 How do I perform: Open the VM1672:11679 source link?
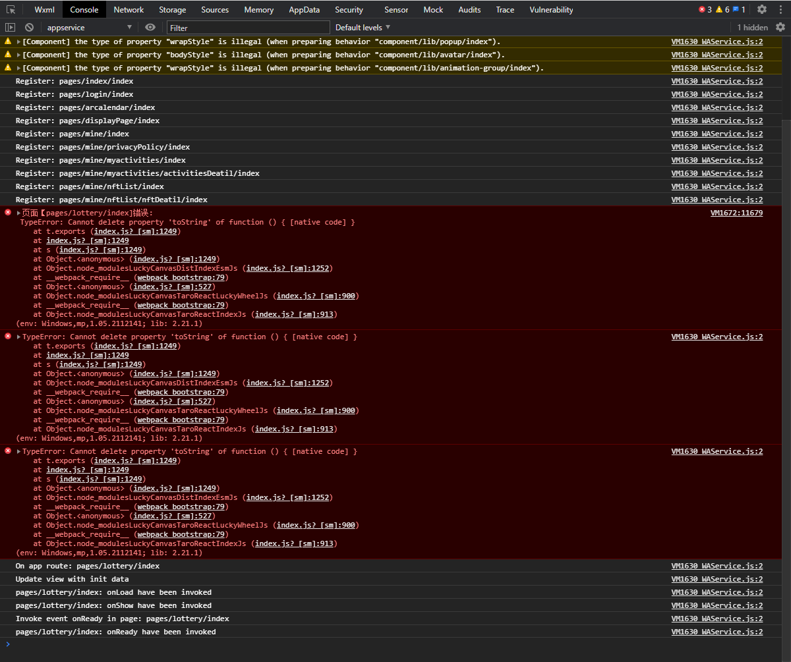[x=736, y=212]
